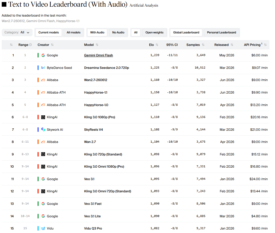Click KlingAI logo in Kling 3.0 720p (Standard) row
Image resolution: width=275 pixels, height=233 pixels.
(x=43, y=154)
